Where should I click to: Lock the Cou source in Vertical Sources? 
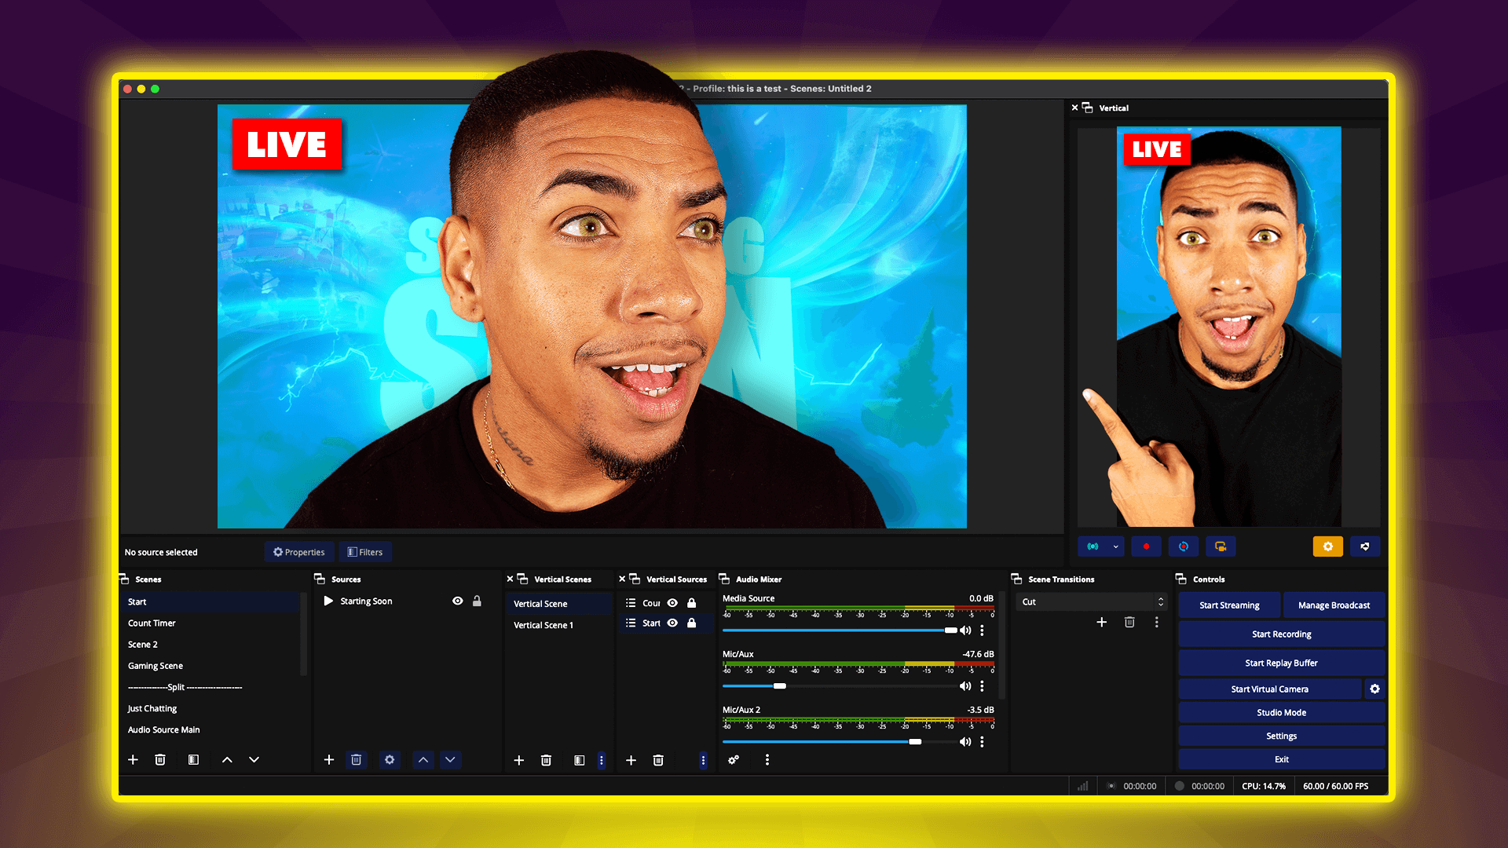click(x=692, y=603)
